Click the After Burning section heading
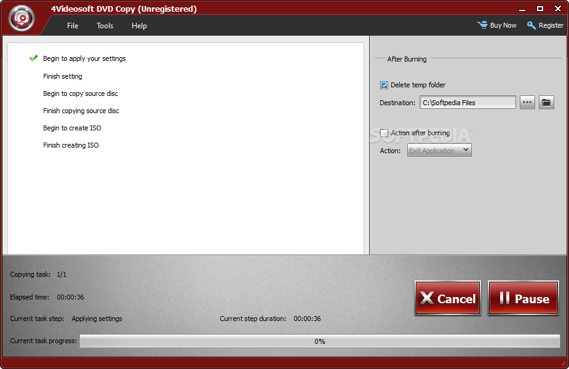 [x=407, y=59]
